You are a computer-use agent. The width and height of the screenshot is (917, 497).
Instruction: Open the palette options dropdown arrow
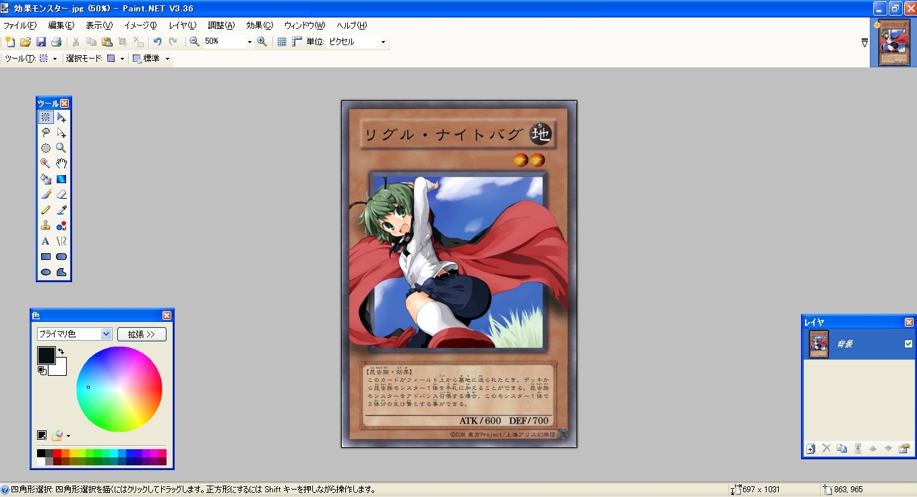(x=68, y=436)
